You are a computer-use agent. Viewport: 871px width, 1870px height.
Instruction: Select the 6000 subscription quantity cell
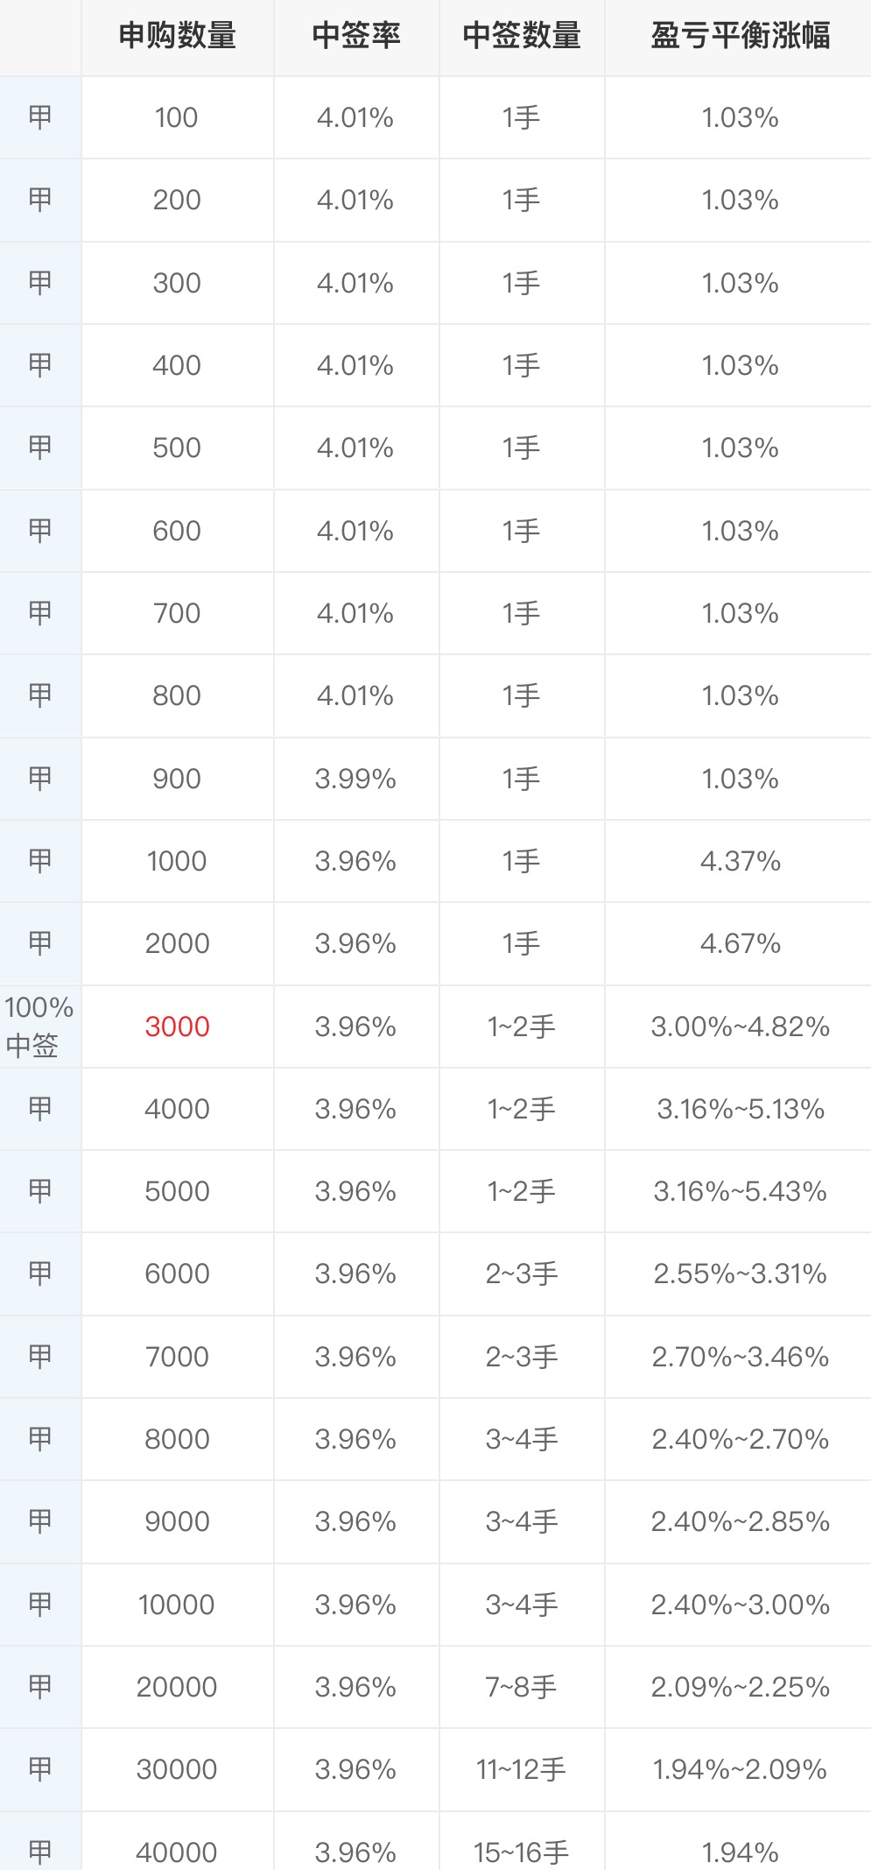[177, 1274]
